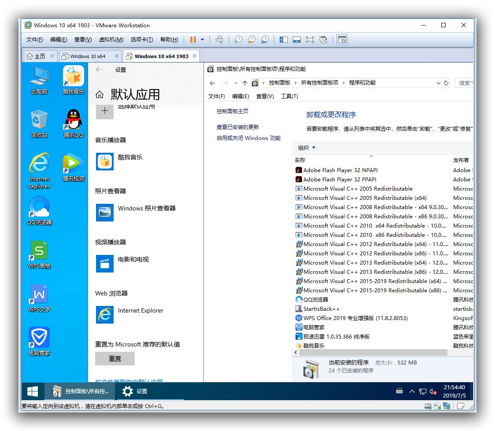Select the 此电脑 desktop icon
Screen dimensions: 495x431
(x=39, y=81)
